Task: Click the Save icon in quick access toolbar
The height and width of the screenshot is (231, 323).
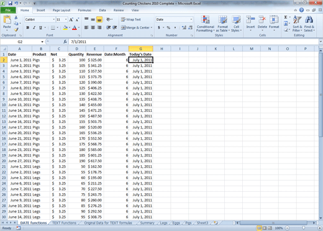Action: click(10, 3)
